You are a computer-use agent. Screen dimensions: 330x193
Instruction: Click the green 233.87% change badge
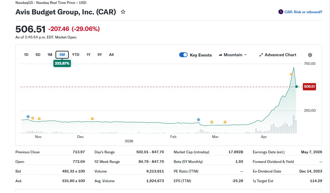(x=62, y=63)
